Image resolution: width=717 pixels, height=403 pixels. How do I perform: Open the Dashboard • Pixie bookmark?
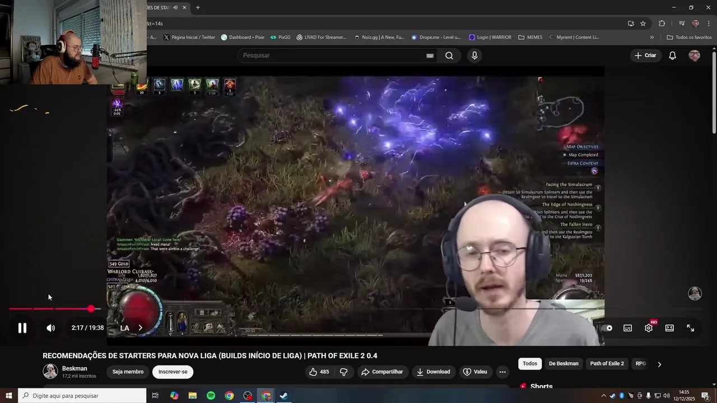click(x=243, y=38)
